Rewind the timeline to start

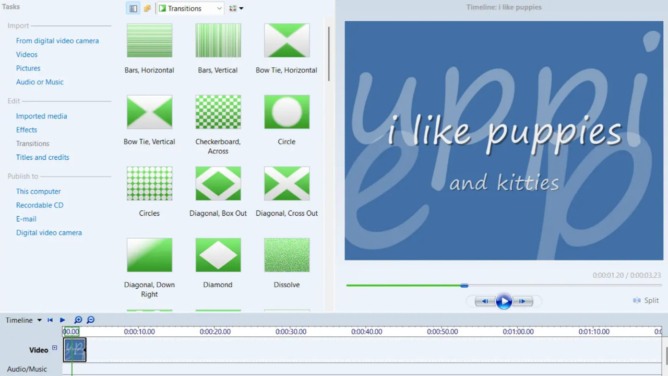click(50, 320)
